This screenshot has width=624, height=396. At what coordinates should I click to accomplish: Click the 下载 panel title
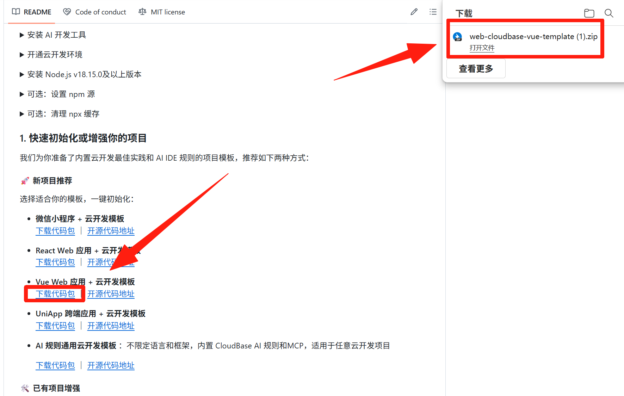pos(464,13)
